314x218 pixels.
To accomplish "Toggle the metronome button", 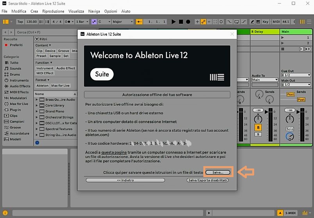I will [x=68, y=22].
